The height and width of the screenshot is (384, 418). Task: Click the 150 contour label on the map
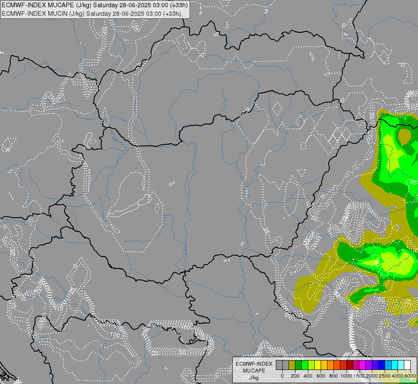388,336
